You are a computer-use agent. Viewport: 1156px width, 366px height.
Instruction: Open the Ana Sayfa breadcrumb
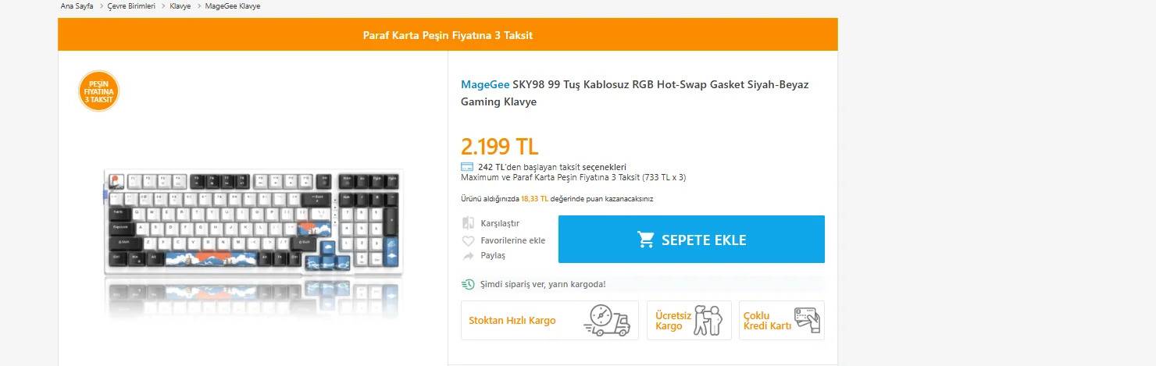coord(77,6)
